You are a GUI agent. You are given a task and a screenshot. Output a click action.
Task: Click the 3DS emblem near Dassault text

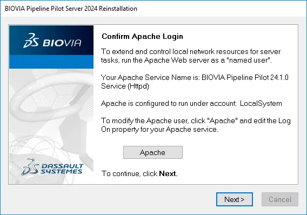coord(30,167)
